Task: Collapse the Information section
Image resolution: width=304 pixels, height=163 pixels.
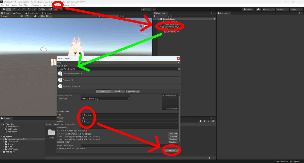Action: click(58, 112)
